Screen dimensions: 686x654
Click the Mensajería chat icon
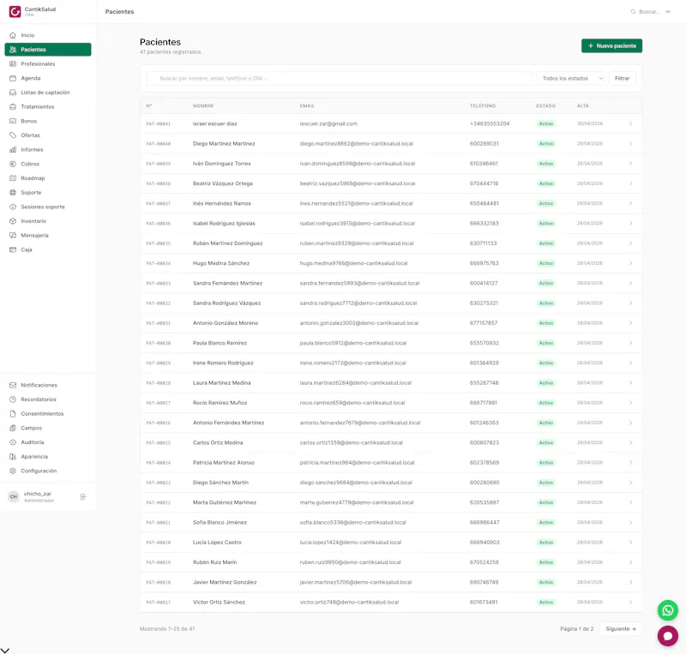(x=13, y=236)
